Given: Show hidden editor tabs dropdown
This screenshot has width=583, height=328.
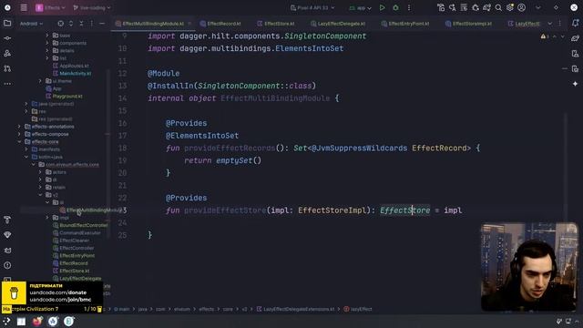Looking at the screenshot, I should (549, 24).
